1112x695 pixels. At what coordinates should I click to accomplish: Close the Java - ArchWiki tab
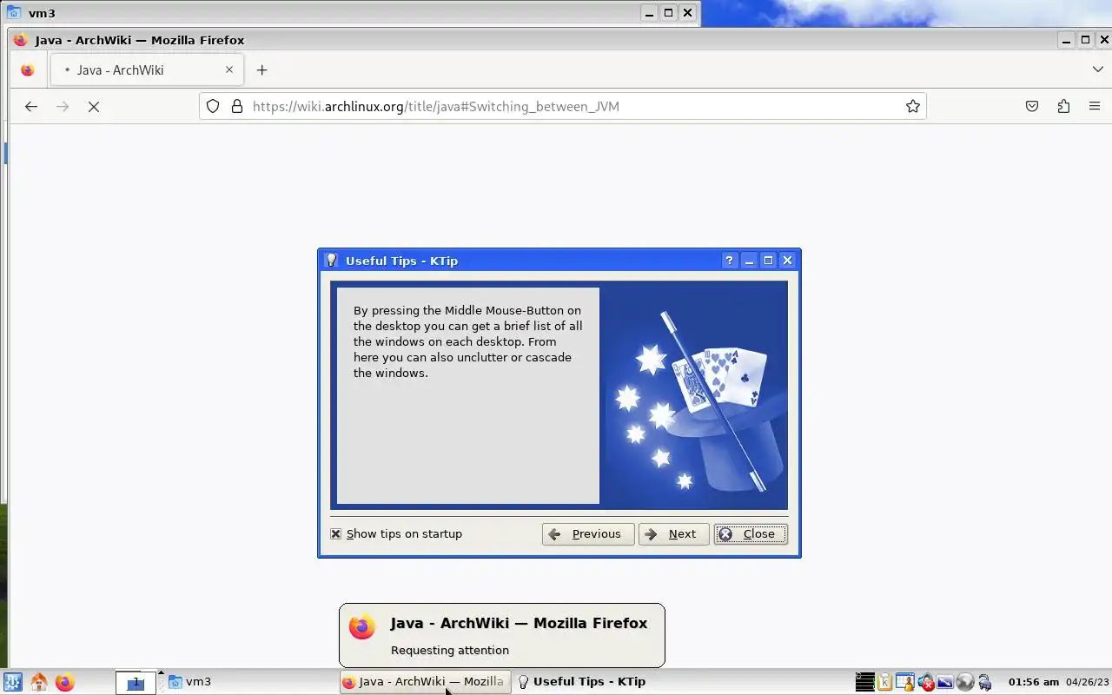229,69
